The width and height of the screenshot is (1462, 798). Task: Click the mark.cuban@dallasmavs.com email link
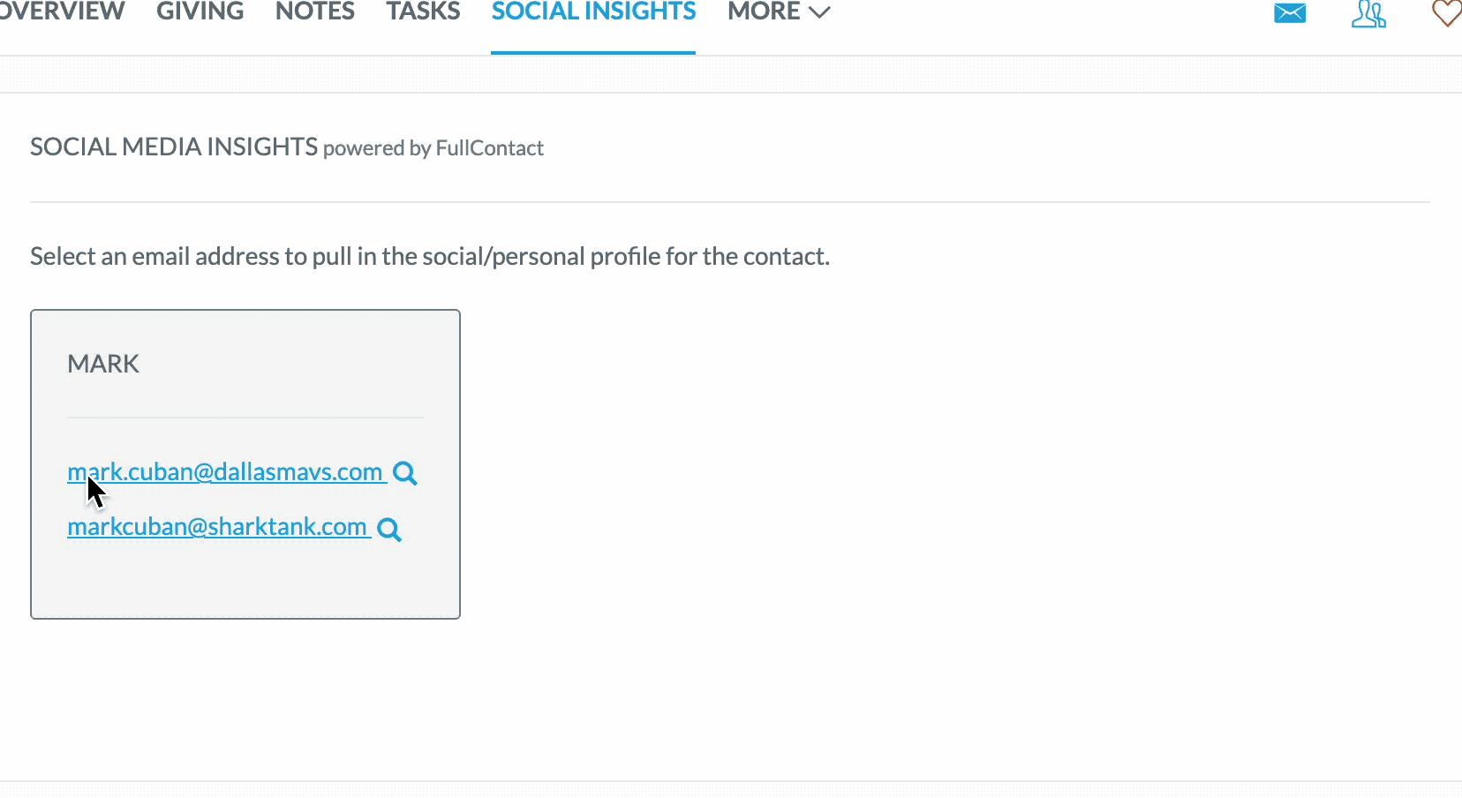[225, 472]
